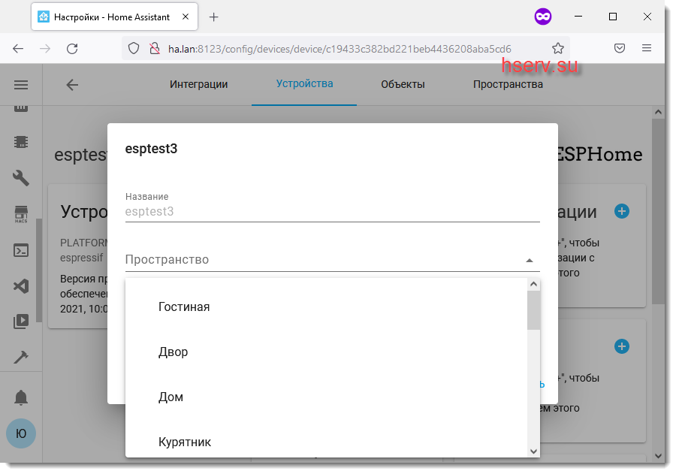The image size is (676, 474).
Task: Switch to the Объекты tab
Action: point(403,84)
